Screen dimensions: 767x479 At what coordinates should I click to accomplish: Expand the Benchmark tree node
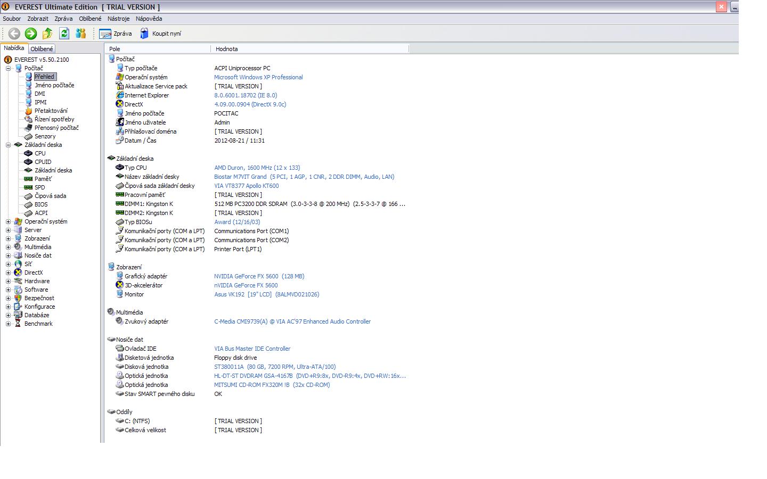pos(9,324)
